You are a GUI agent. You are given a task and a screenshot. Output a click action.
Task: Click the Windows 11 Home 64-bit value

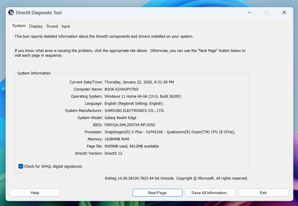click(143, 96)
